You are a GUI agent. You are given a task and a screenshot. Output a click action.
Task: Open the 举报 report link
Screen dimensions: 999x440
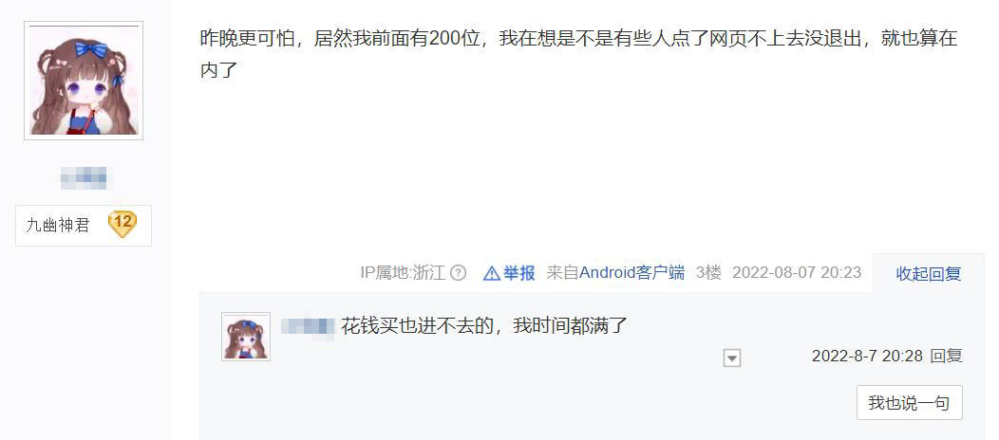coord(518,273)
